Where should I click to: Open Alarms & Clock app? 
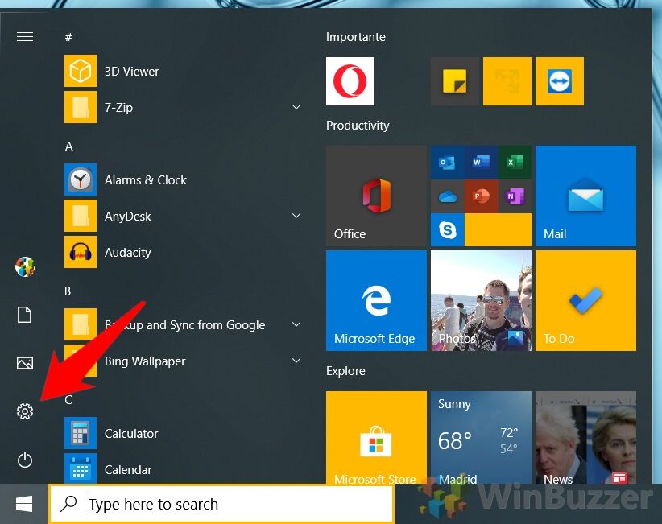[182, 179]
